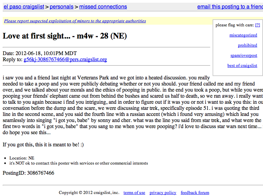Click the copyright craigslist footer text
The height and width of the screenshot is (196, 263).
point(89,193)
